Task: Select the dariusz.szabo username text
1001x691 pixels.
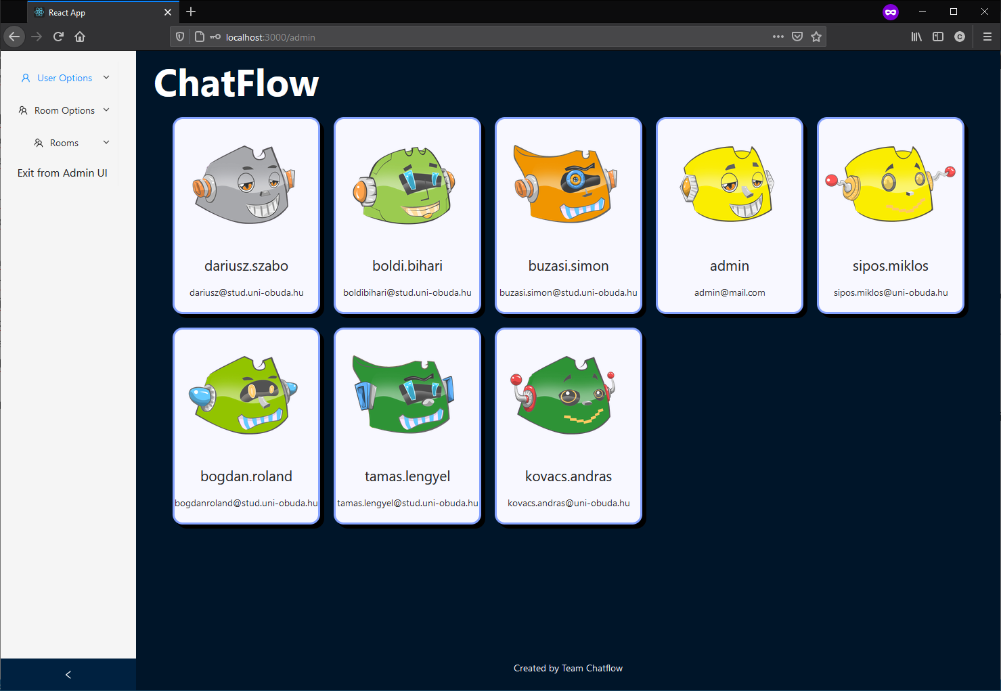Action: (246, 266)
